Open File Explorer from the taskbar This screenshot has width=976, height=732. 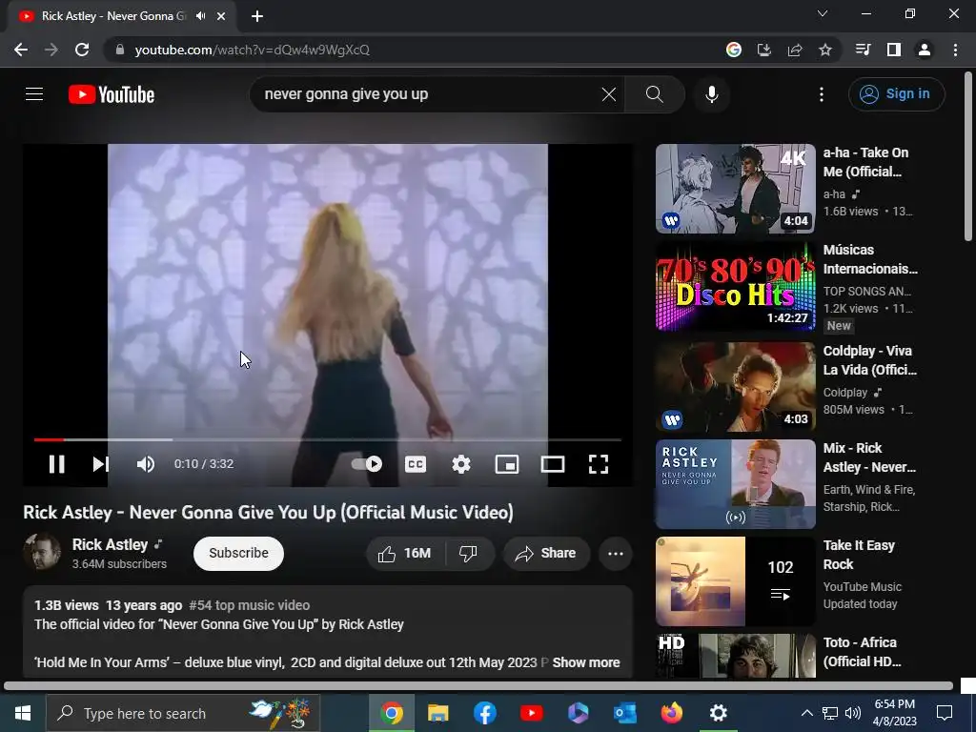[x=438, y=713]
